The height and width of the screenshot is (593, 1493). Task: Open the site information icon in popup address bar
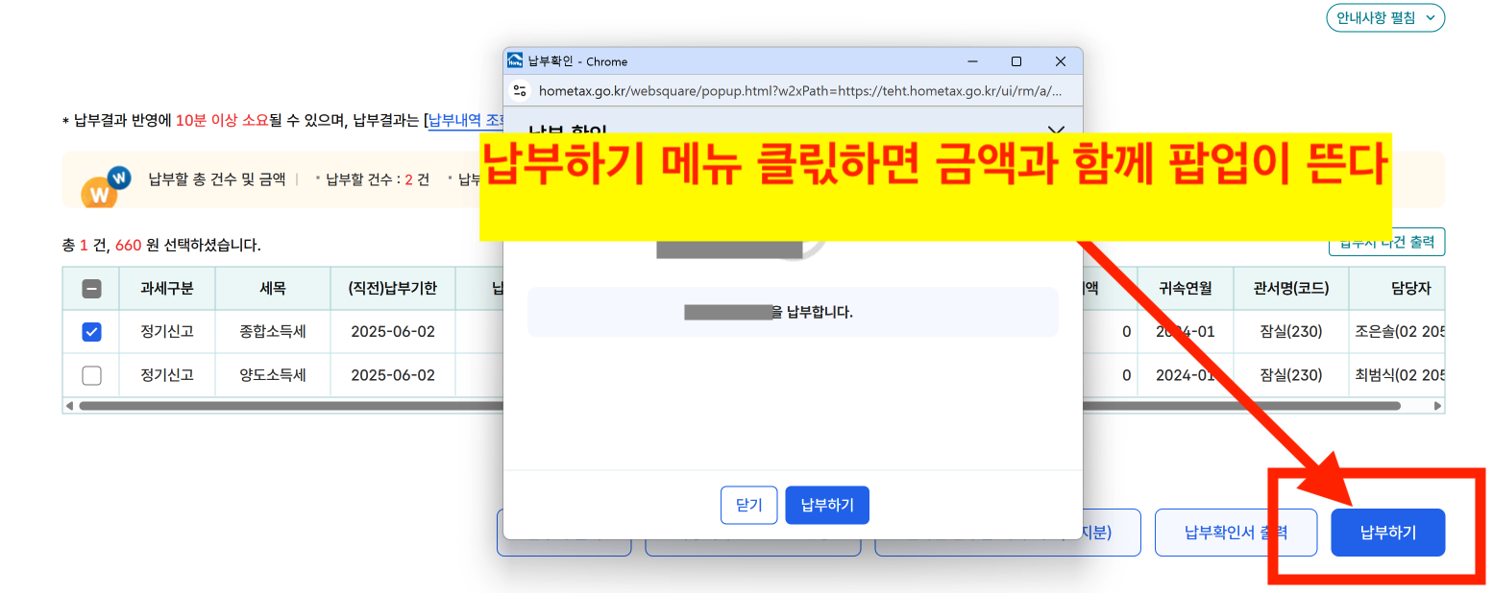520,91
